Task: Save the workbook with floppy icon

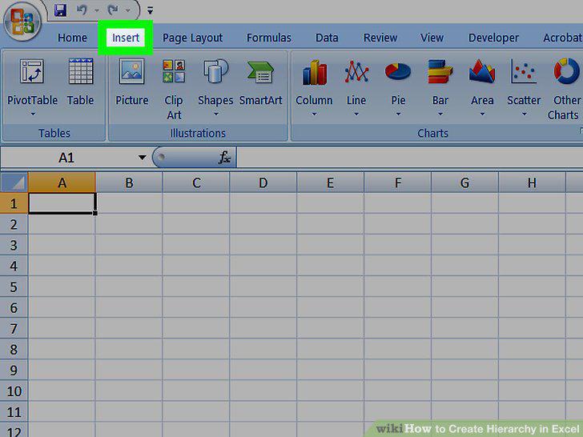Action: tap(60, 10)
